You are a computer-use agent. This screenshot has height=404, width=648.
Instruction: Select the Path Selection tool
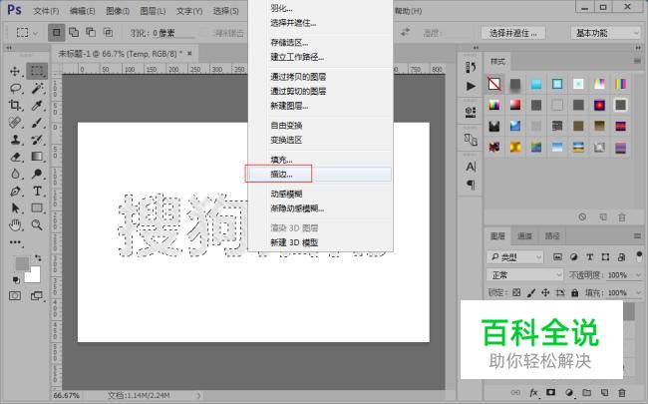[15, 208]
